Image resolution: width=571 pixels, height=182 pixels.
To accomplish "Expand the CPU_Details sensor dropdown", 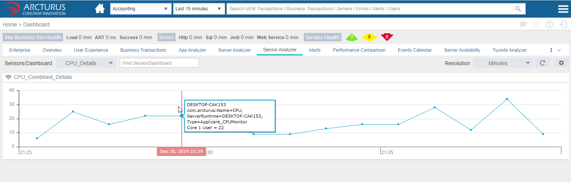I will point(86,63).
